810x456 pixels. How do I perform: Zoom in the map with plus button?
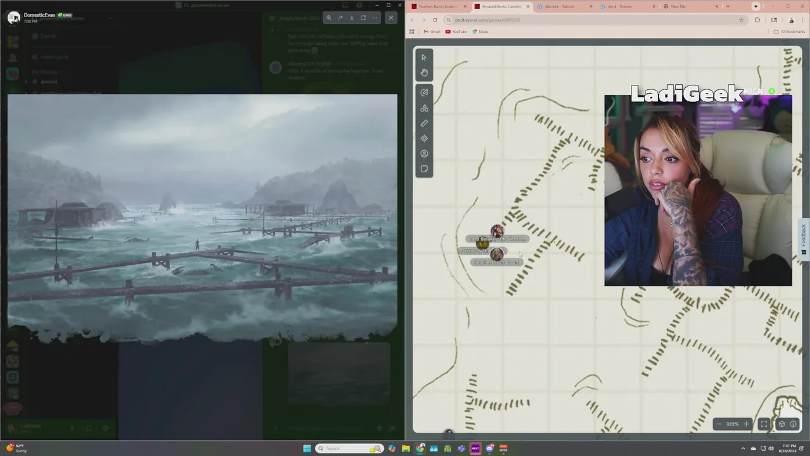(x=746, y=424)
